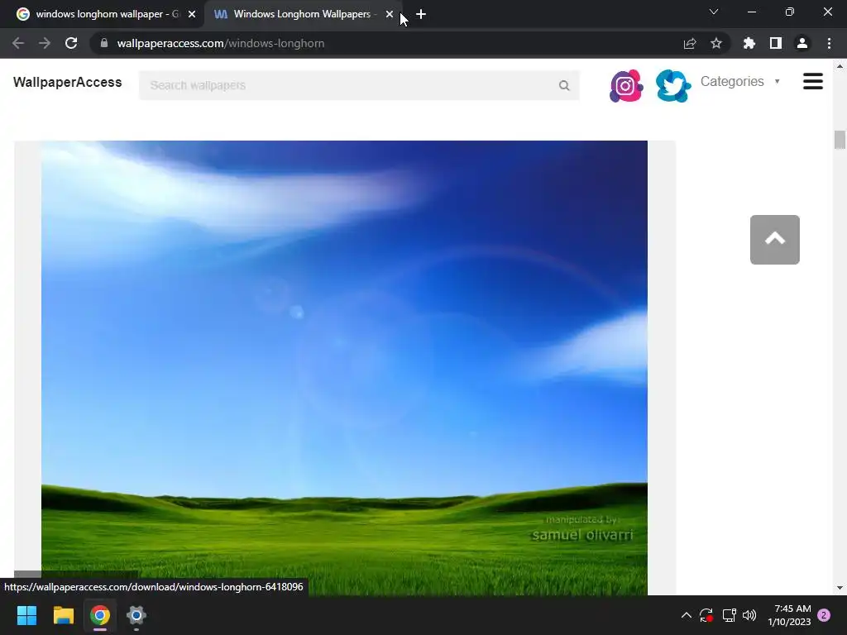Go forward in browser history

(x=45, y=43)
